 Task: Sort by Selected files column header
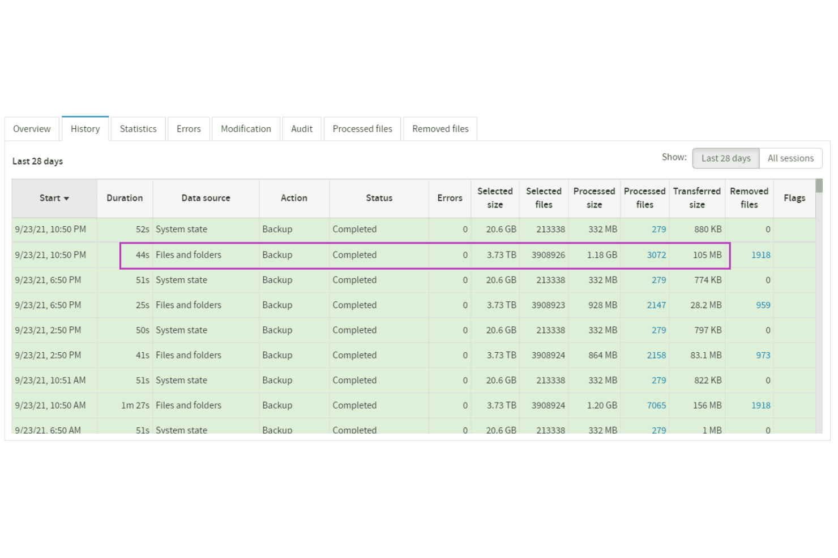544,198
